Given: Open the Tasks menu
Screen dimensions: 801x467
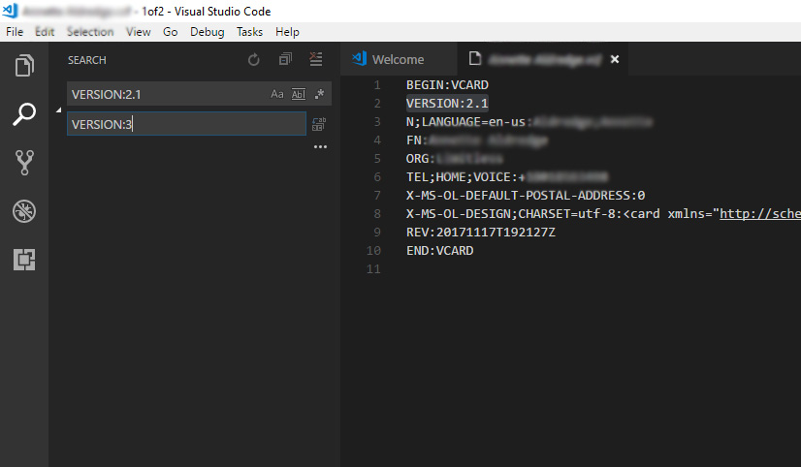Looking at the screenshot, I should tap(249, 32).
